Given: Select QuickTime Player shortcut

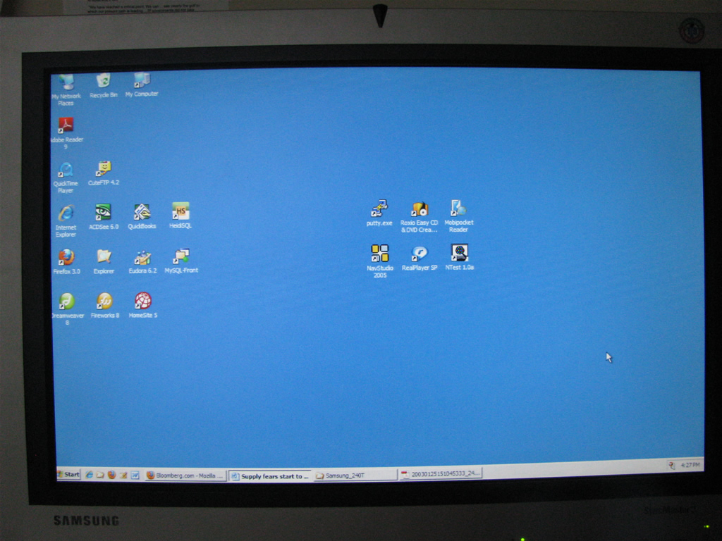Looking at the screenshot, I should pyautogui.click(x=66, y=177).
